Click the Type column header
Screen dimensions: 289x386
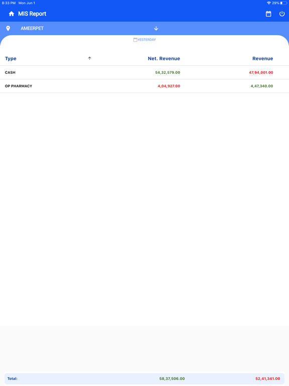pyautogui.click(x=11, y=59)
